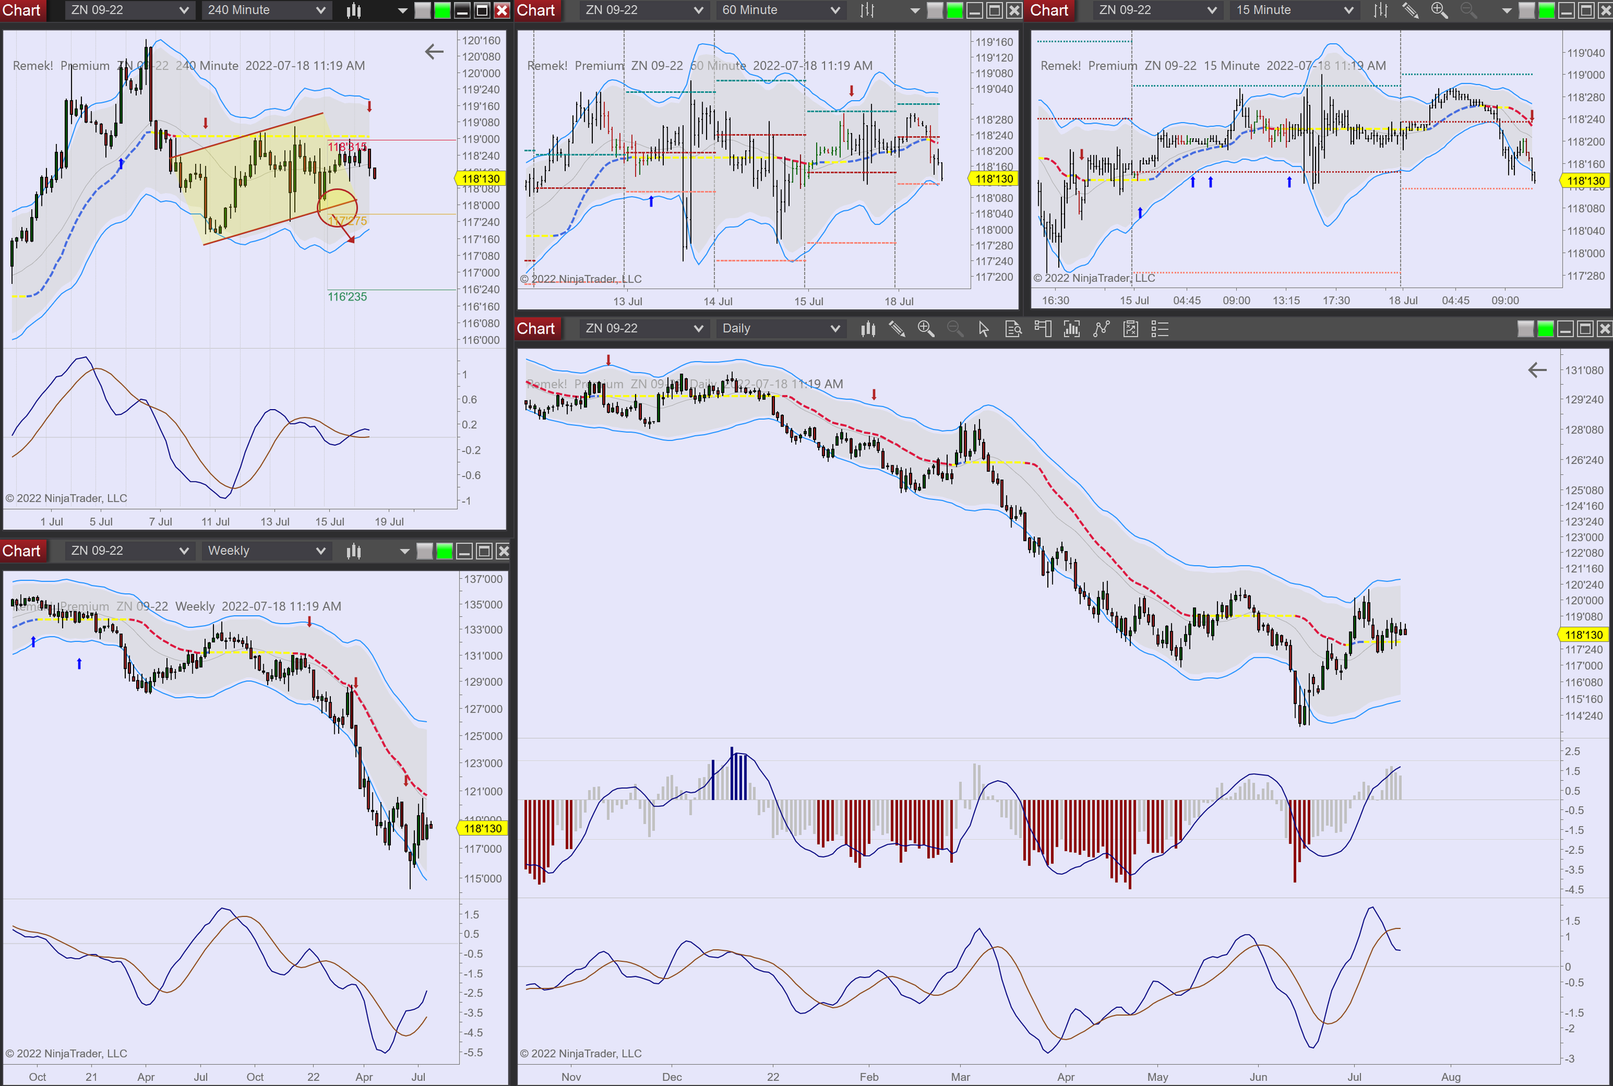Open the Indicators icon on the Daily chart
The height and width of the screenshot is (1086, 1613).
point(1101,329)
